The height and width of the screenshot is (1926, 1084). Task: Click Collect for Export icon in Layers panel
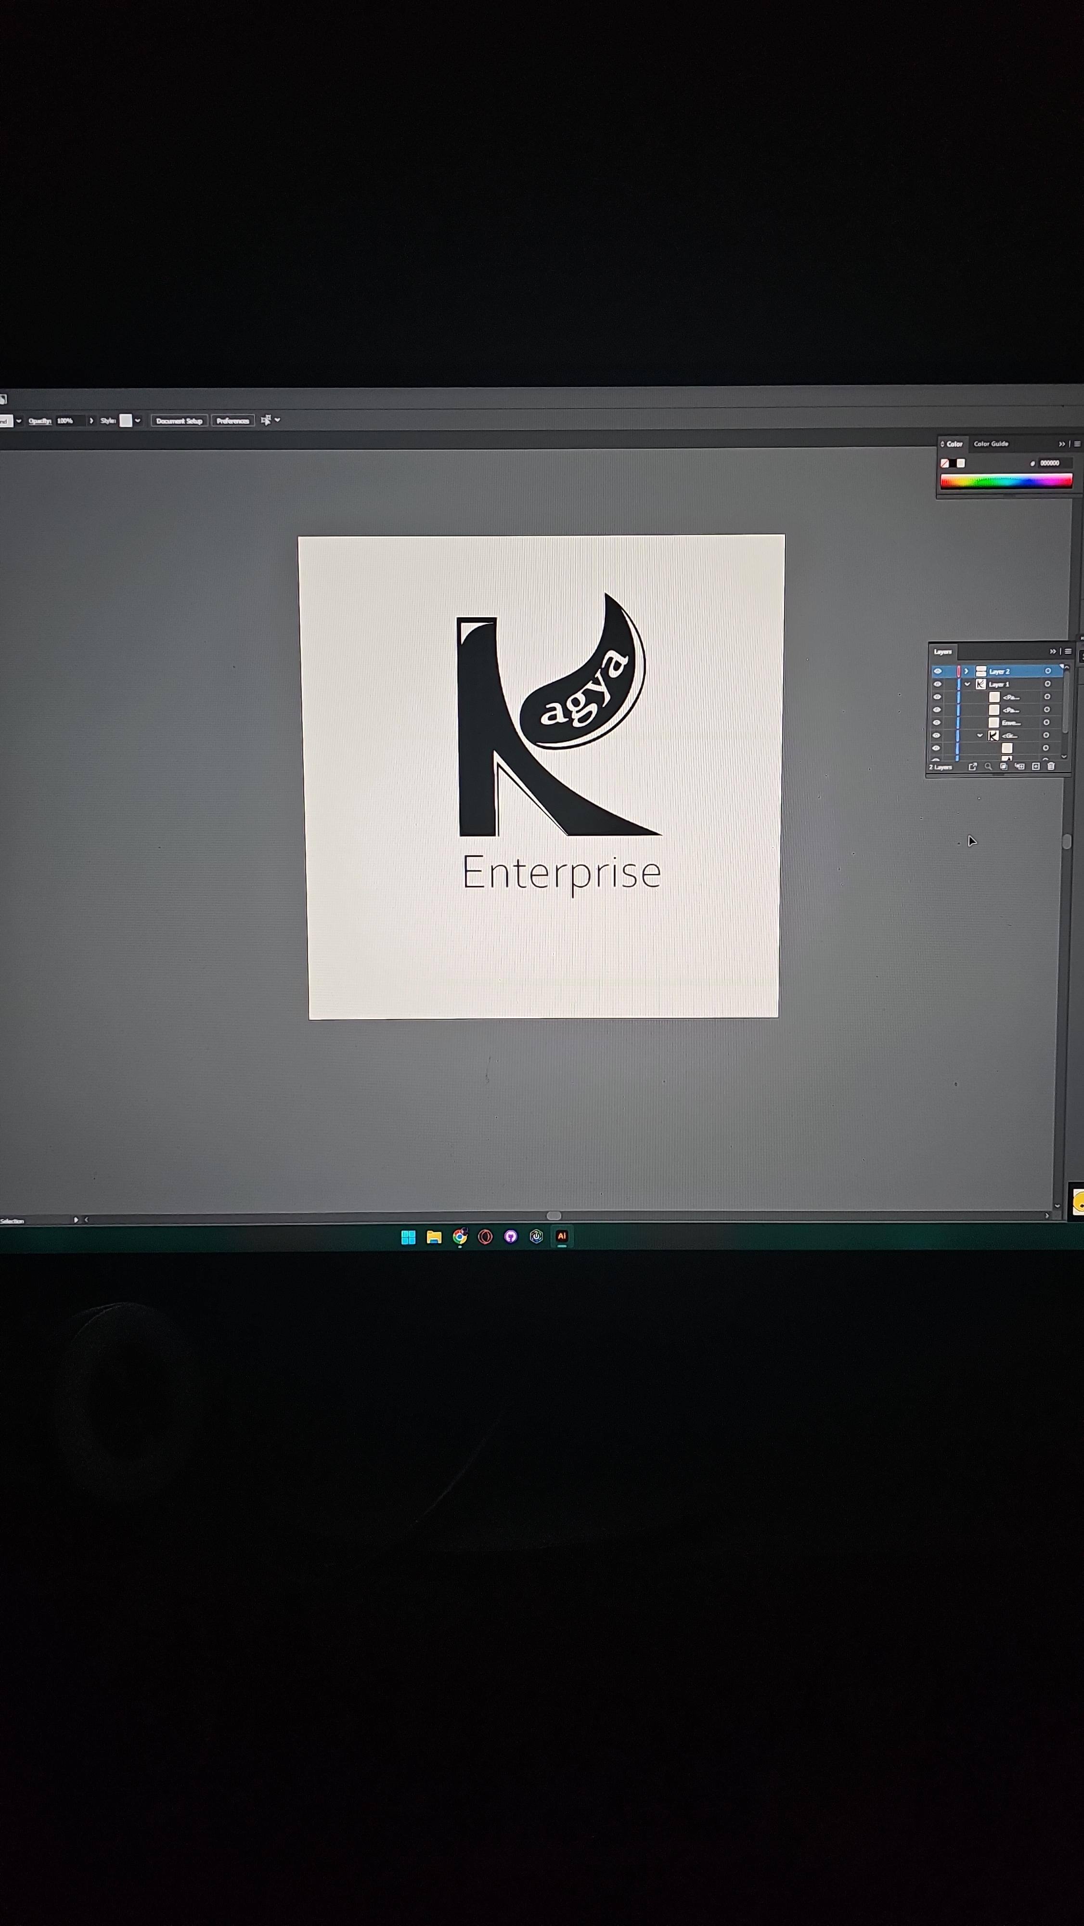click(x=973, y=767)
